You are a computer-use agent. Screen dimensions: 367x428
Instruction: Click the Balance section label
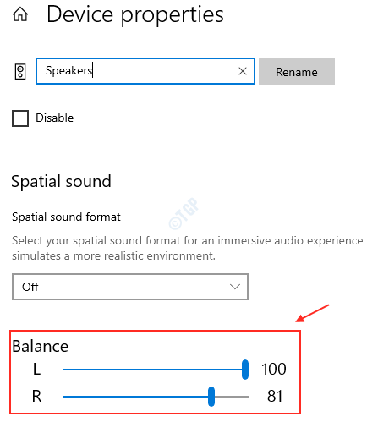pos(40,346)
